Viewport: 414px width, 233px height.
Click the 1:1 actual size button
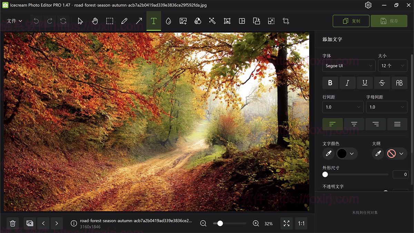301,223
